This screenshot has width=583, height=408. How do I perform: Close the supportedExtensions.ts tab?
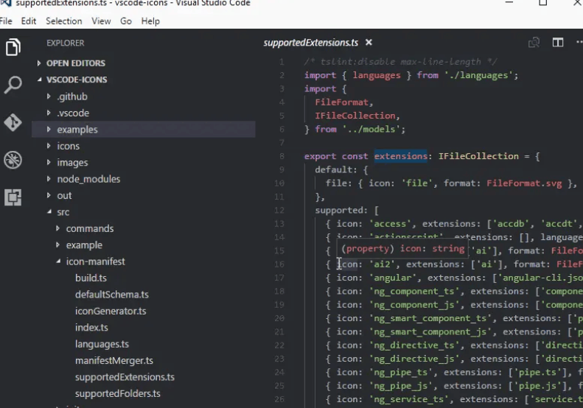point(369,43)
